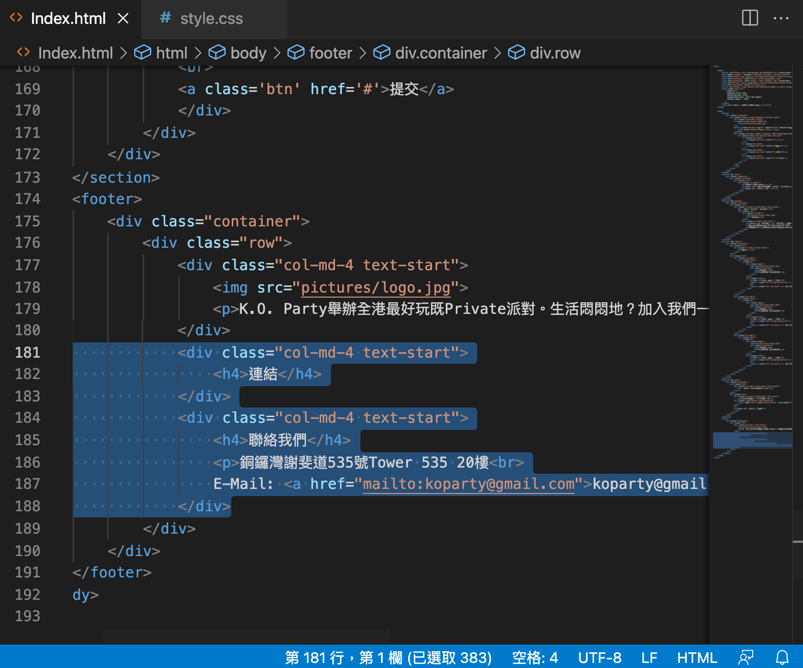Open the More Actions ellipsis menu
This screenshot has width=803, height=668.
(x=781, y=18)
